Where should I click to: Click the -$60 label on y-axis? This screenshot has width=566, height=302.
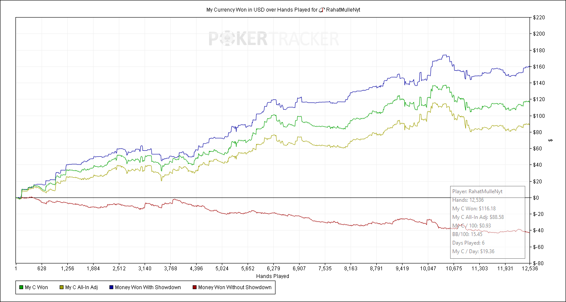539,247
